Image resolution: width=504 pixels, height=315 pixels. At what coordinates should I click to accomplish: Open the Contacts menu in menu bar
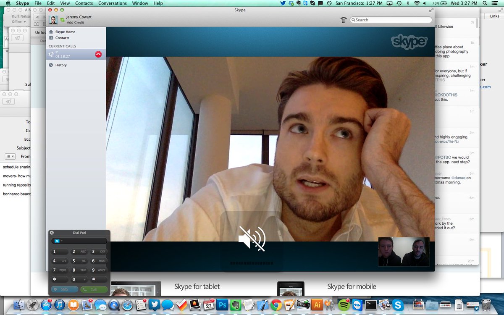[x=84, y=3]
